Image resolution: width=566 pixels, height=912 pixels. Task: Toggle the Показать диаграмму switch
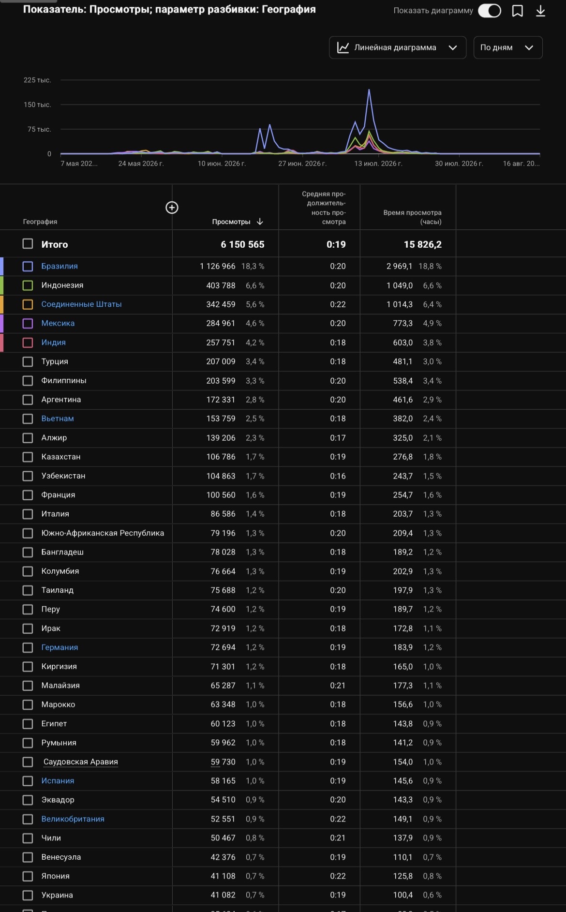point(490,11)
